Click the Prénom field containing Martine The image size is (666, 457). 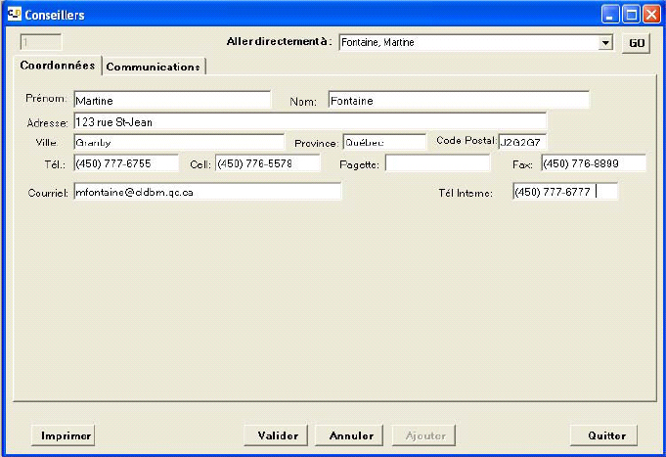point(171,100)
